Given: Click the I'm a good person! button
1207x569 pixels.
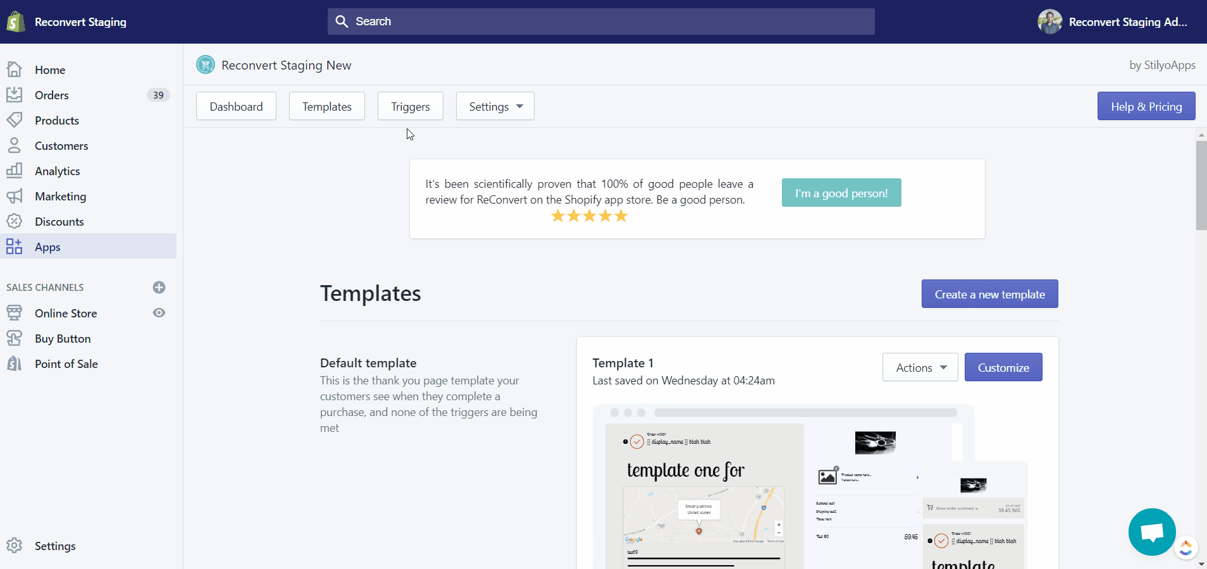Looking at the screenshot, I should click(x=841, y=193).
